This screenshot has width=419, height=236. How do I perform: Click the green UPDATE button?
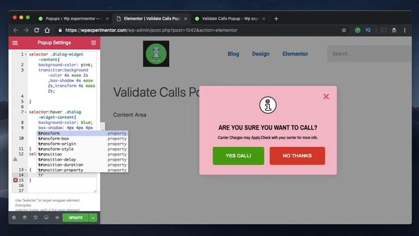75,218
